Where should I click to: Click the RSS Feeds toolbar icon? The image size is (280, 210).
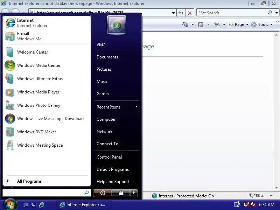pyautogui.click(x=201, y=24)
